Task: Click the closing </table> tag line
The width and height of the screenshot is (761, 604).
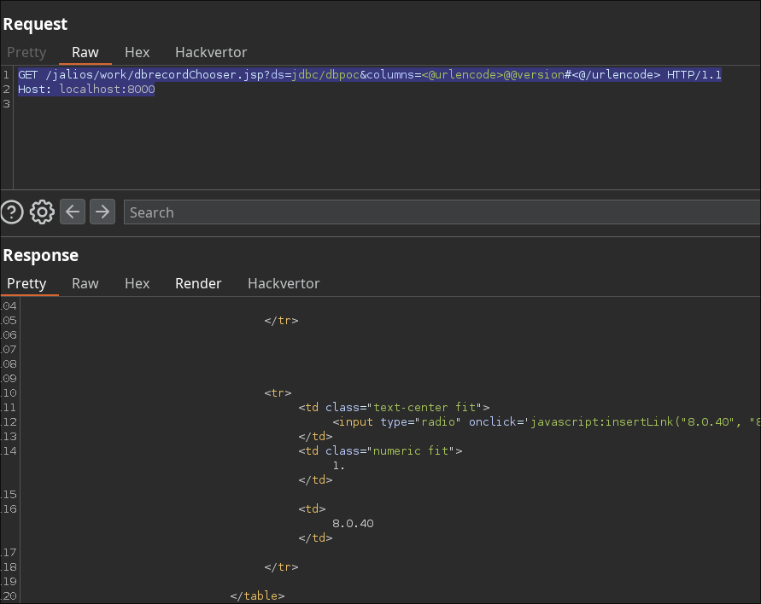Action: [x=257, y=595]
